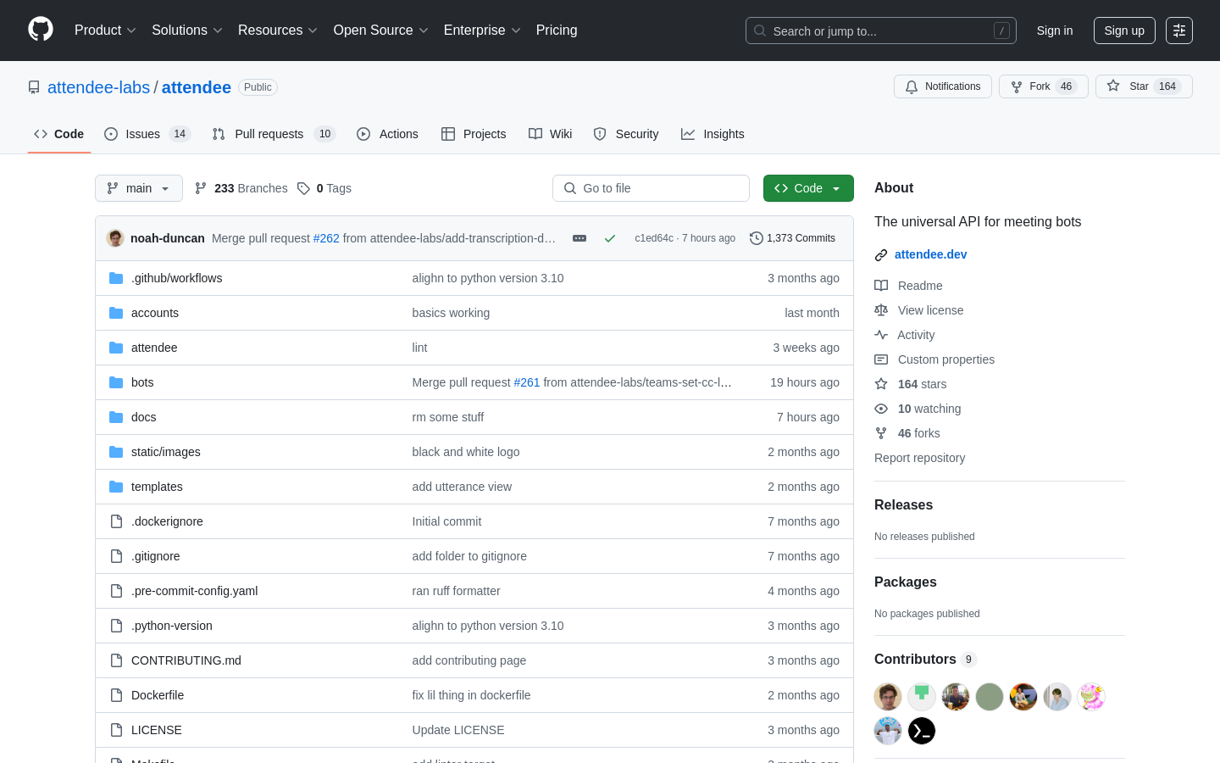Switch to the Code tab
This screenshot has height=763, width=1220.
(x=59, y=134)
